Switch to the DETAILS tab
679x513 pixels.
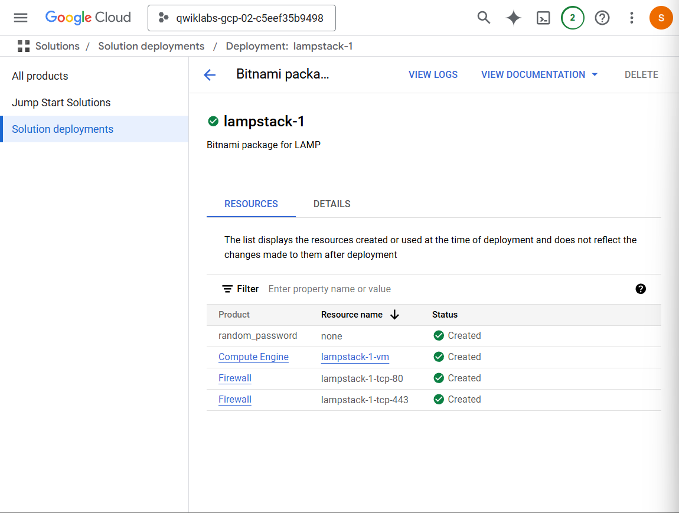332,204
